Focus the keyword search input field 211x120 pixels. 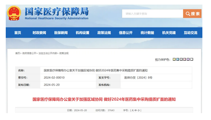pos(152,13)
